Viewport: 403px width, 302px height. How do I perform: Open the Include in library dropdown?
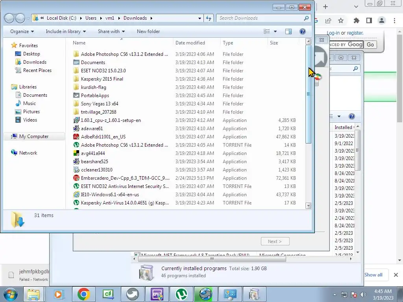point(66,31)
